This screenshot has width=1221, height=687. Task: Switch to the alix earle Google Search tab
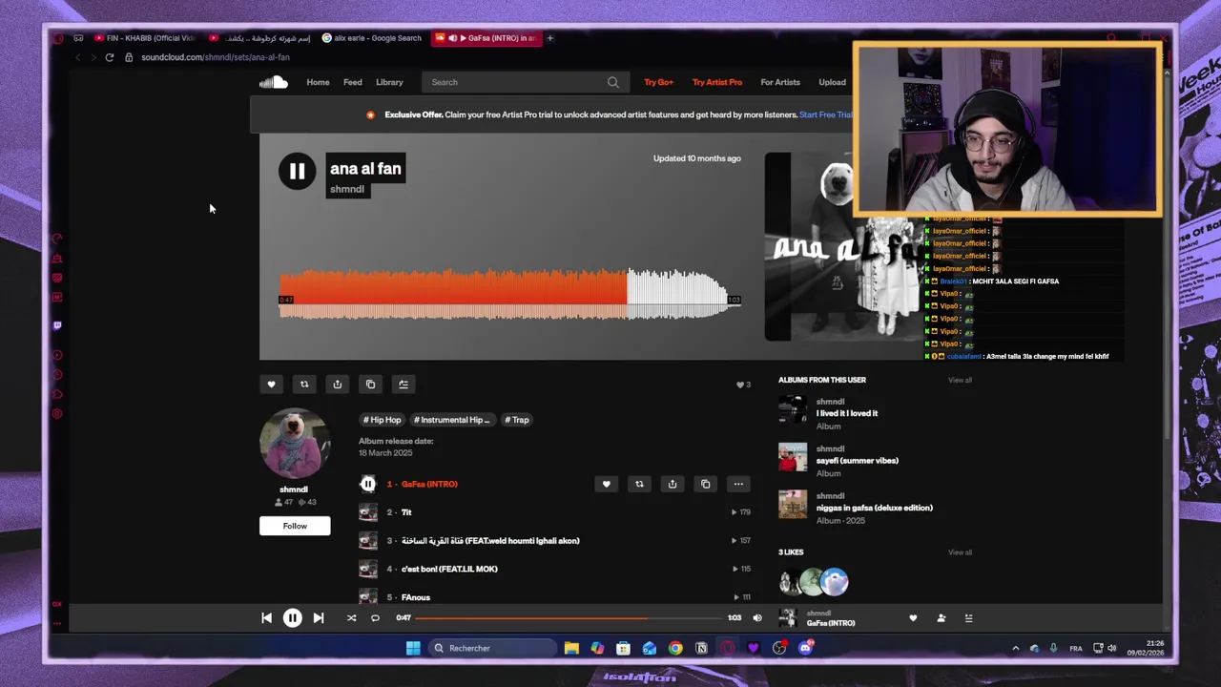tap(372, 38)
